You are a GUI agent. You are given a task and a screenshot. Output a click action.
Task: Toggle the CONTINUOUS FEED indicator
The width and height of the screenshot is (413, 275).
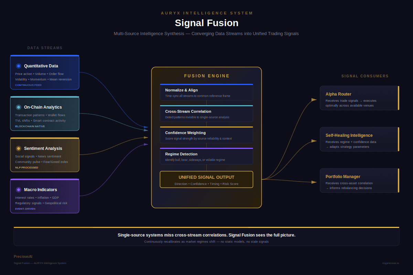click(28, 85)
